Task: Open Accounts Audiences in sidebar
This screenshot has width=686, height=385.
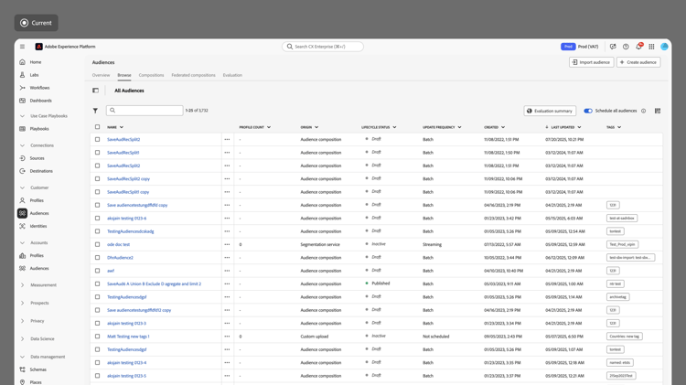Action: (39, 268)
